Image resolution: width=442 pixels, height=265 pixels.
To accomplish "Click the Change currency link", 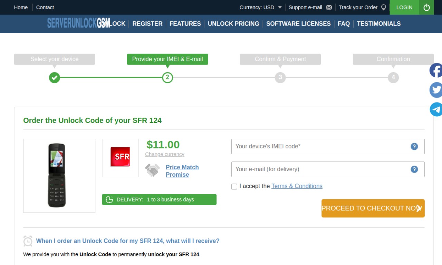I will coord(165,154).
